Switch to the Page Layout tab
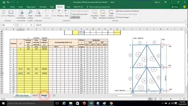 pos(31,7)
